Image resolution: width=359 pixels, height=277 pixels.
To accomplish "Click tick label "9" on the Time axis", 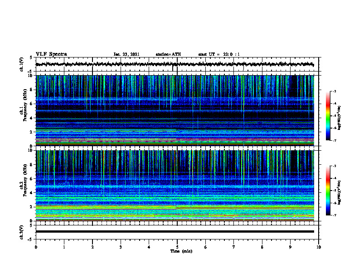I will (x=290, y=247).
